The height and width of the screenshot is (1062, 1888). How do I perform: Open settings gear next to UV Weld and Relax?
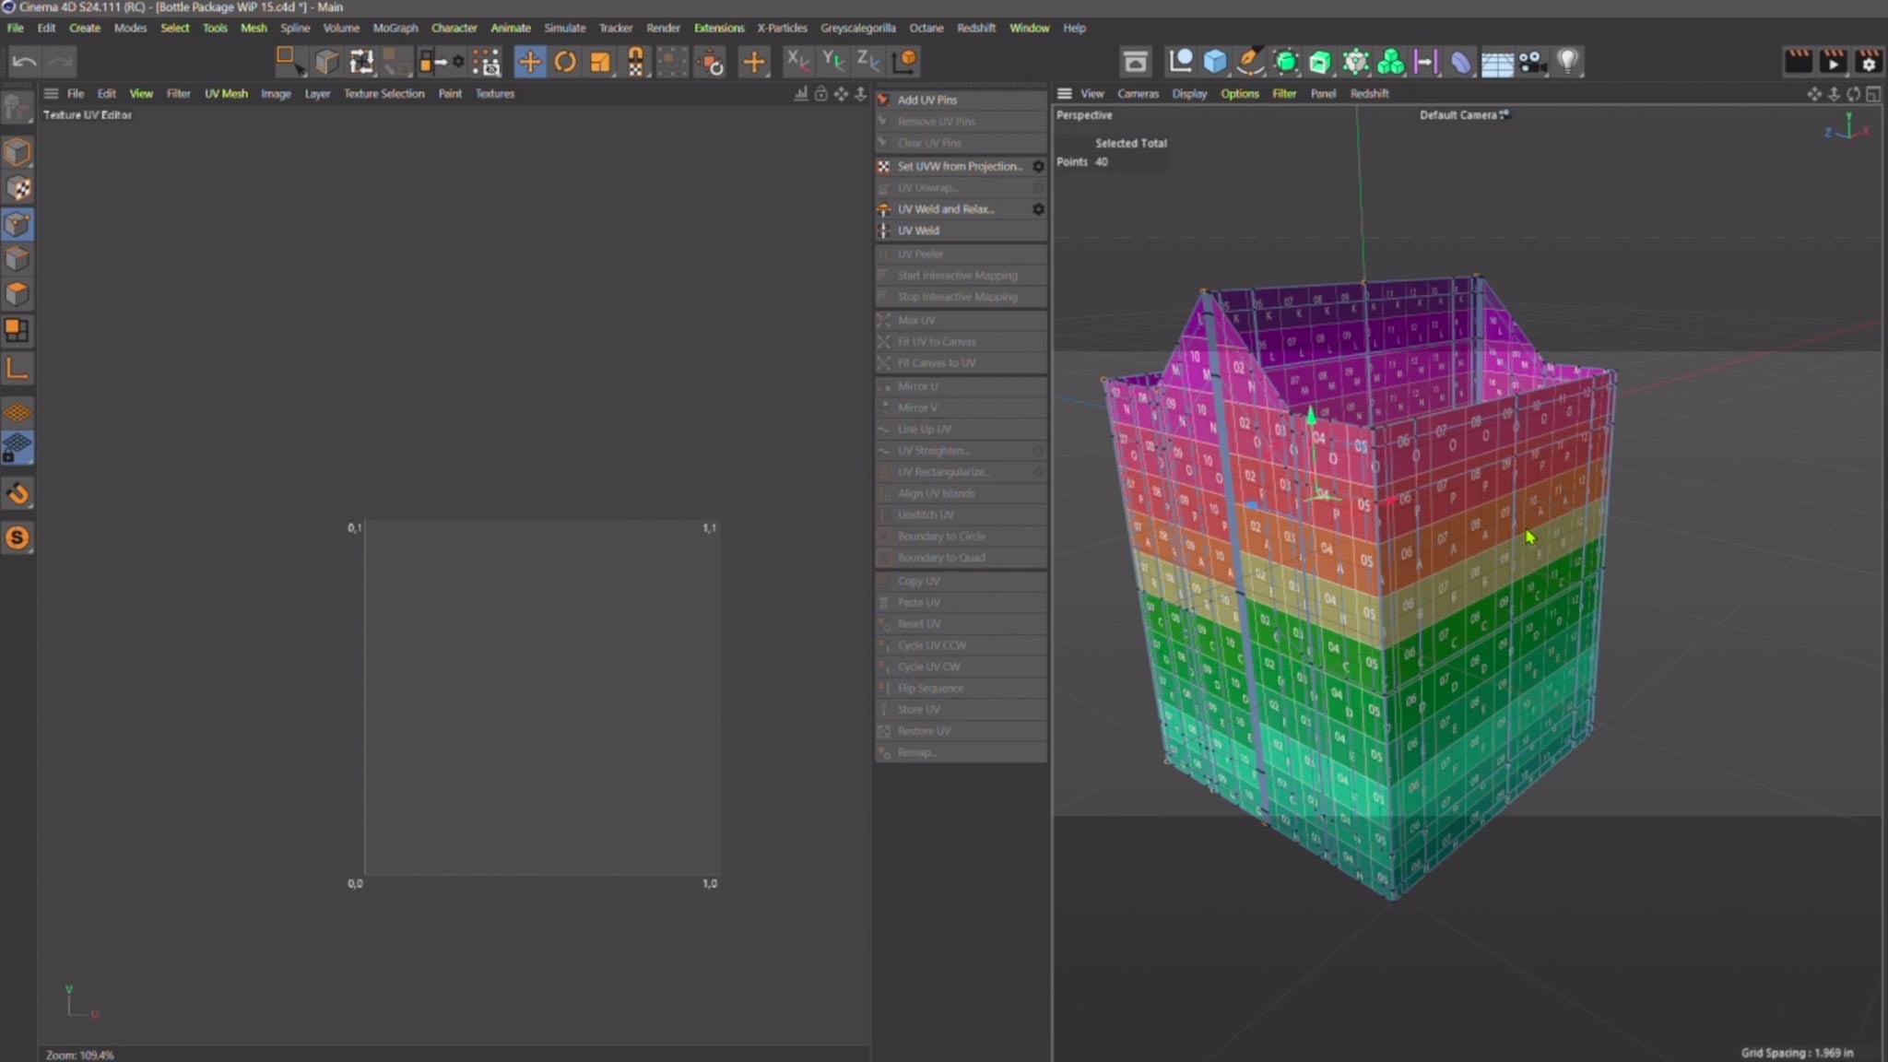[1037, 209]
